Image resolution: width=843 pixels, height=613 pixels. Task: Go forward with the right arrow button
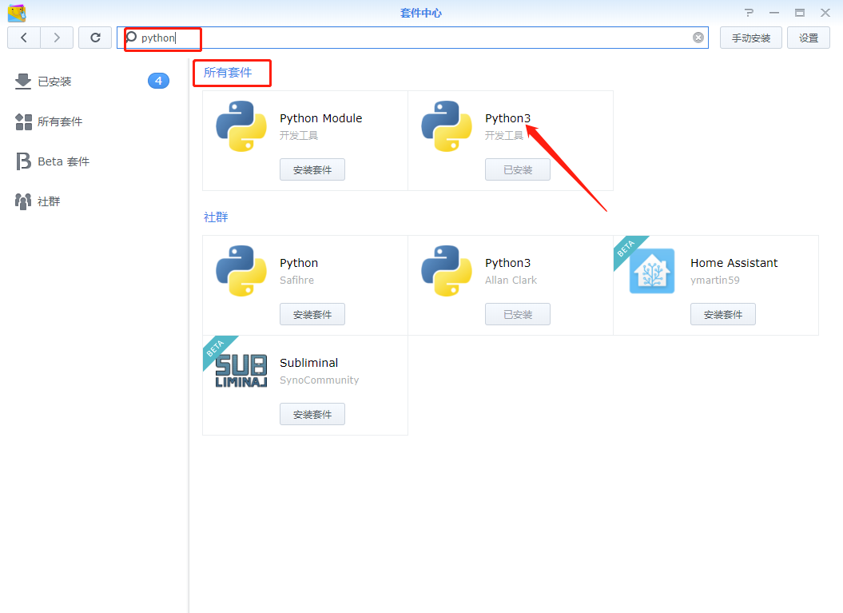pos(57,38)
